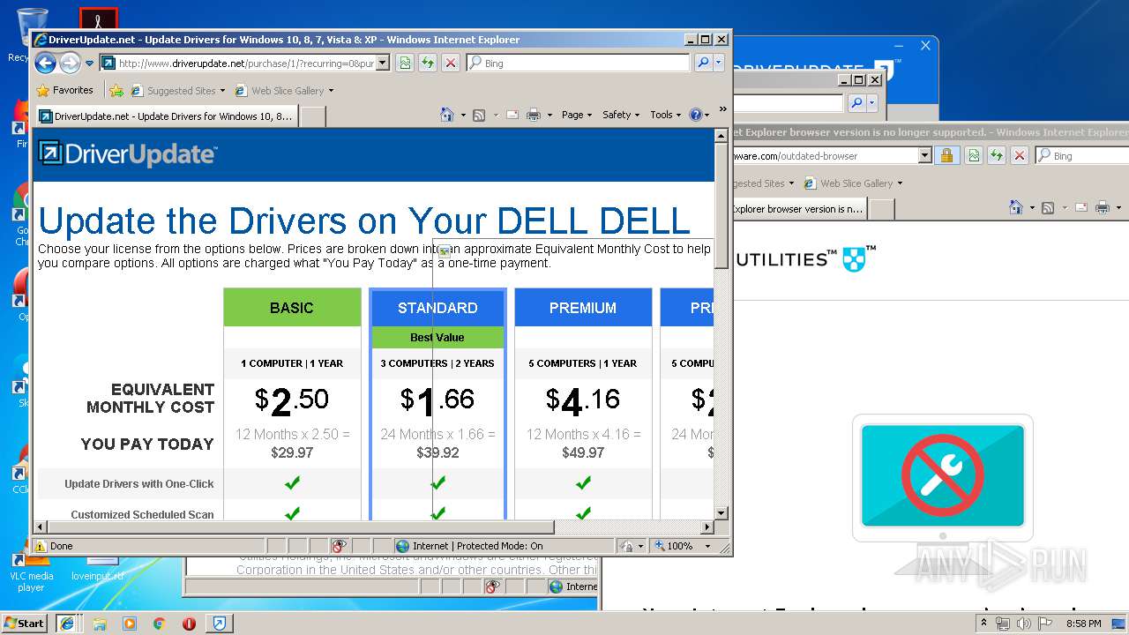The height and width of the screenshot is (635, 1129).
Task: Click the RSS Feeds icon in DriverUpdate window
Action: pos(479,115)
